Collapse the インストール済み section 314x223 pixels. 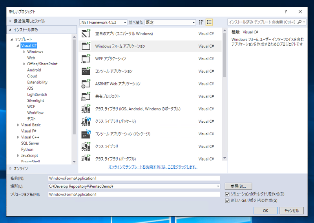pos(10,30)
